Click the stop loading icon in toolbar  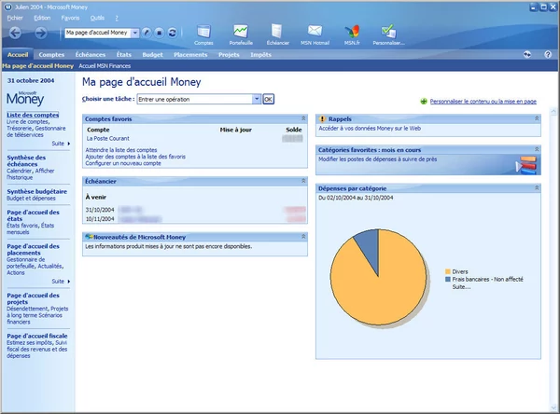coord(160,33)
